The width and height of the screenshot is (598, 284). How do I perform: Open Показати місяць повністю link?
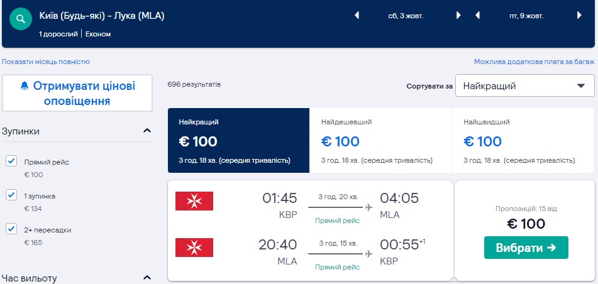[46, 62]
